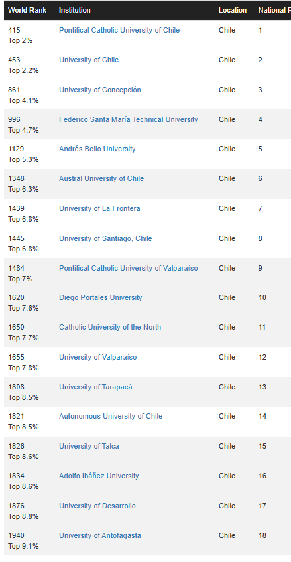This screenshot has height=562, width=291.
Task: Visit Diego Portales University link
Action: click(x=101, y=297)
